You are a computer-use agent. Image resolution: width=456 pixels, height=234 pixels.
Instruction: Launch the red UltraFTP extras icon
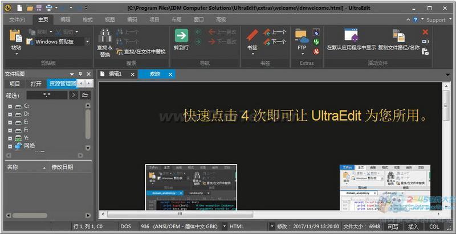point(316,52)
